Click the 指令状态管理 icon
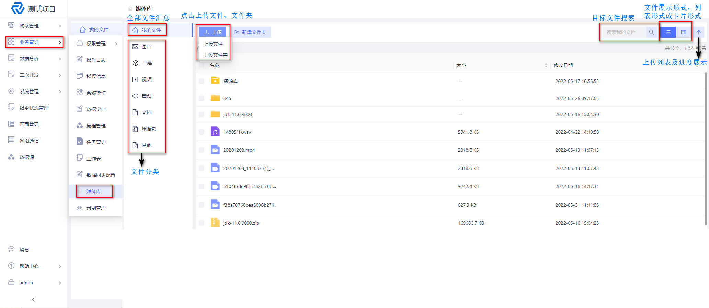Image resolution: width=709 pixels, height=308 pixels. [x=11, y=108]
